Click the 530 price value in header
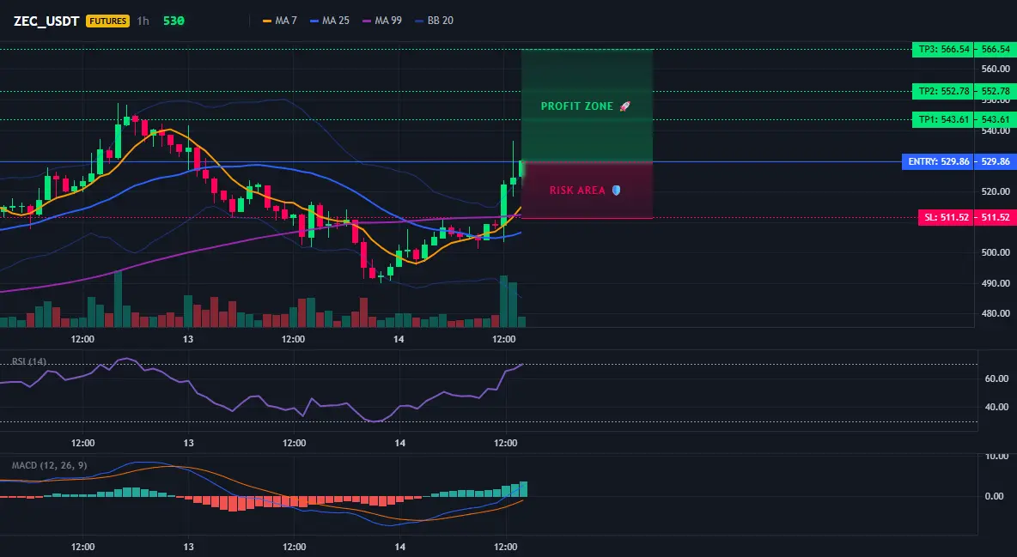Viewport: 1017px width, 557px height. pos(174,21)
